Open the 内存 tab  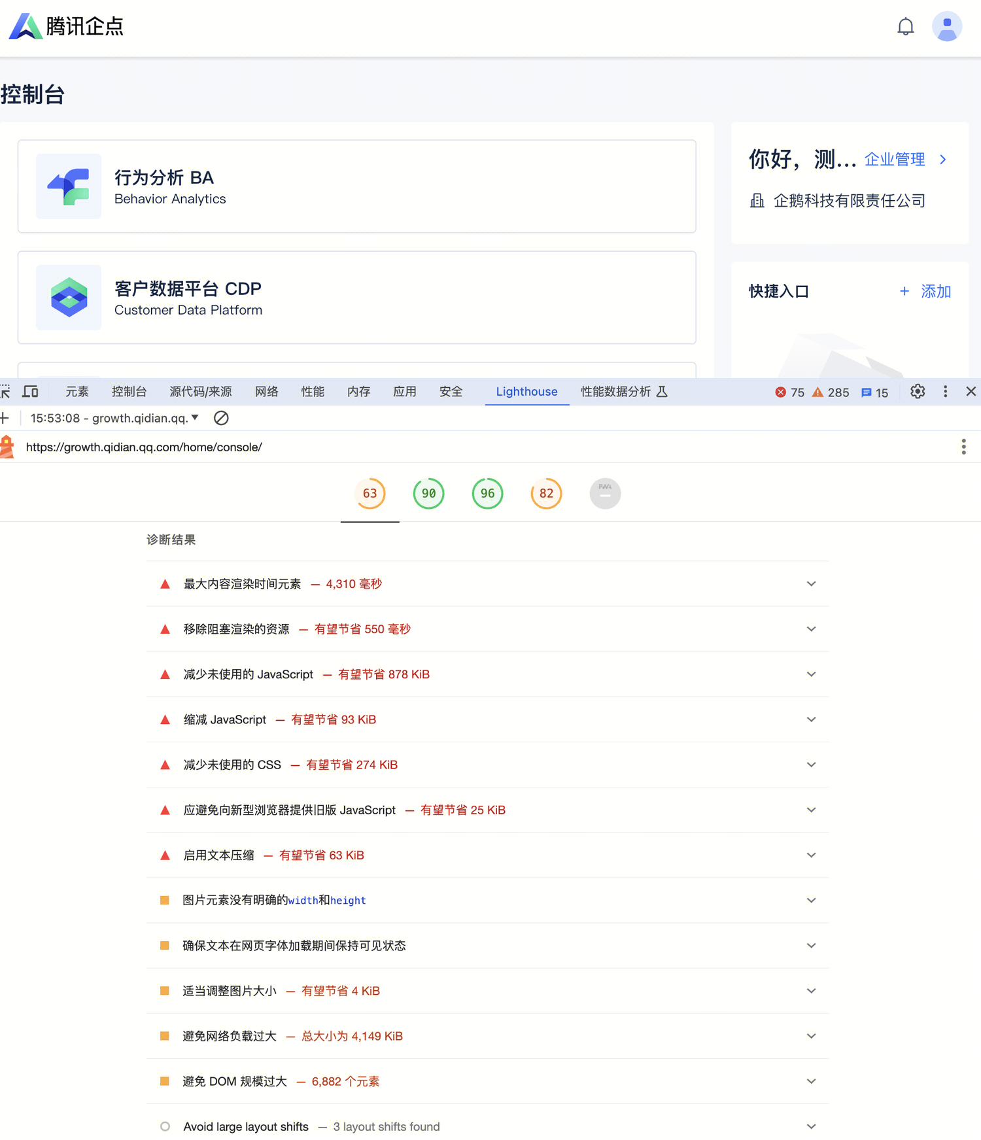coord(358,392)
